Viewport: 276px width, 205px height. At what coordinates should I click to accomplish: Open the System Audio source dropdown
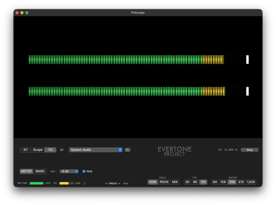coord(96,150)
